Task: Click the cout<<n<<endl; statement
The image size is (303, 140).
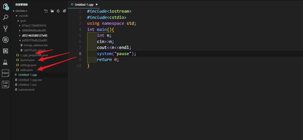Action: (x=114, y=48)
